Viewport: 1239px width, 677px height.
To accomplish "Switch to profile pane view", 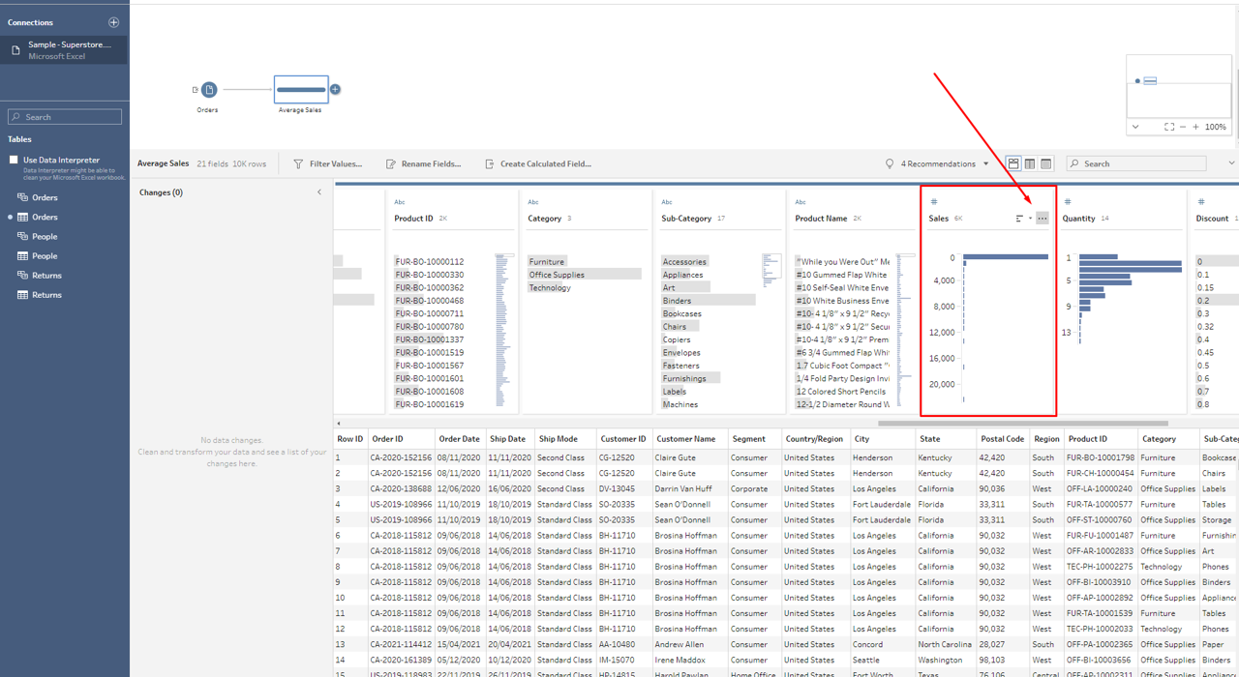I will (x=1013, y=164).
